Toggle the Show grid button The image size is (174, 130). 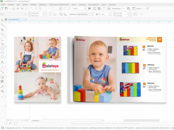(99, 8)
